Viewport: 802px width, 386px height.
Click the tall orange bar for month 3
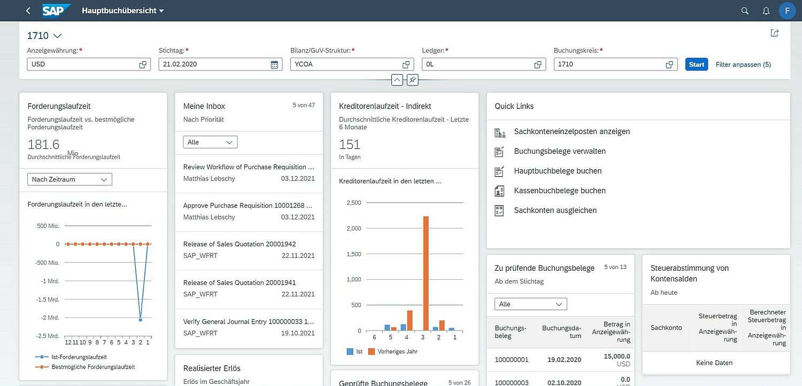426,273
